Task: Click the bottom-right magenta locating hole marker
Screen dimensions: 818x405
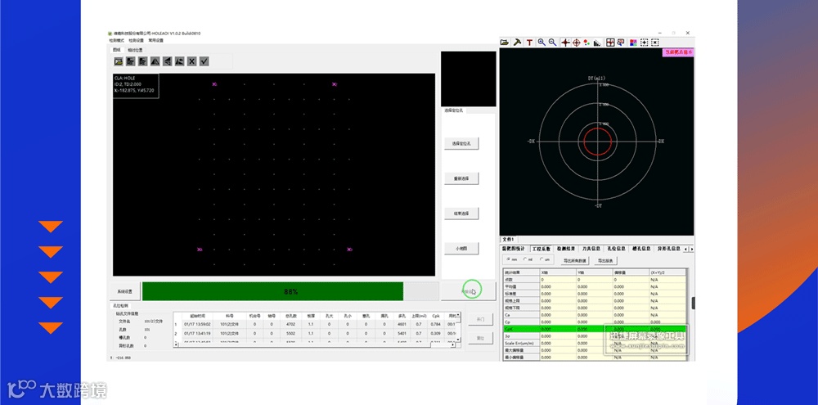Action: (x=349, y=250)
